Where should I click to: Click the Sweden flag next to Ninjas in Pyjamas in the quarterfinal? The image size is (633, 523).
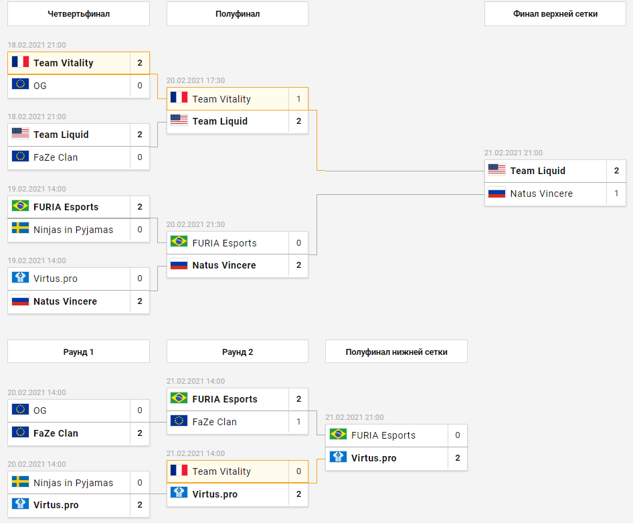[20, 228]
